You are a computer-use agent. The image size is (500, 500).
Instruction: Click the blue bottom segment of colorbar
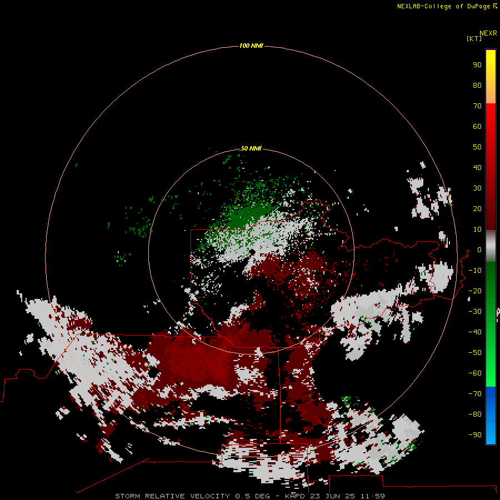[x=491, y=415]
